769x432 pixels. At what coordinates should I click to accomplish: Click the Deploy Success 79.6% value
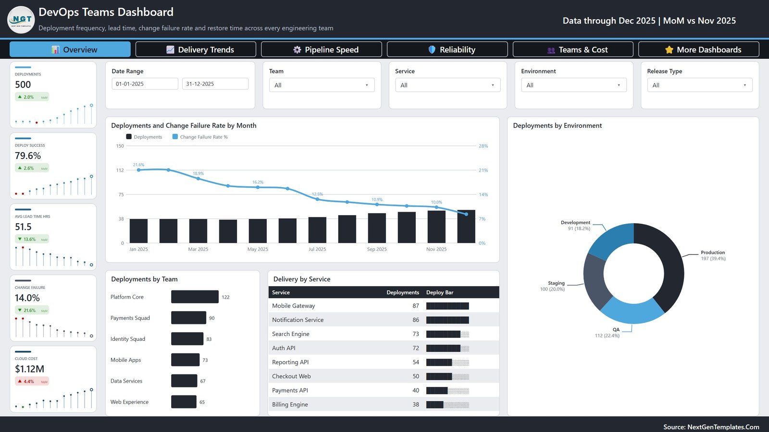28,156
